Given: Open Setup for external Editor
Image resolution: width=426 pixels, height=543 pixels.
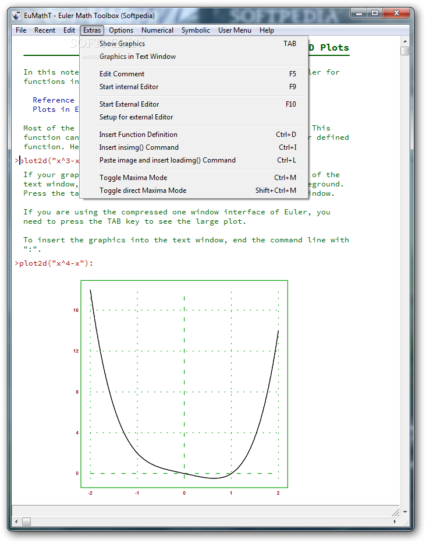Looking at the screenshot, I should tap(194, 117).
